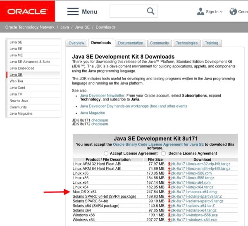
Task: Select Java DB sidebar item
Action: (x=33, y=75)
